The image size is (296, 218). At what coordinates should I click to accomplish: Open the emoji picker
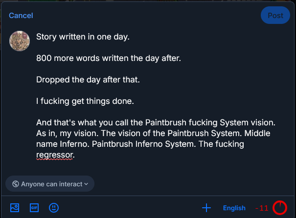(54, 208)
